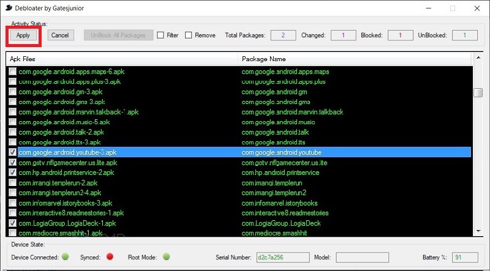Click the Package Name column header
This screenshot has height=271, width=490.
coord(354,59)
